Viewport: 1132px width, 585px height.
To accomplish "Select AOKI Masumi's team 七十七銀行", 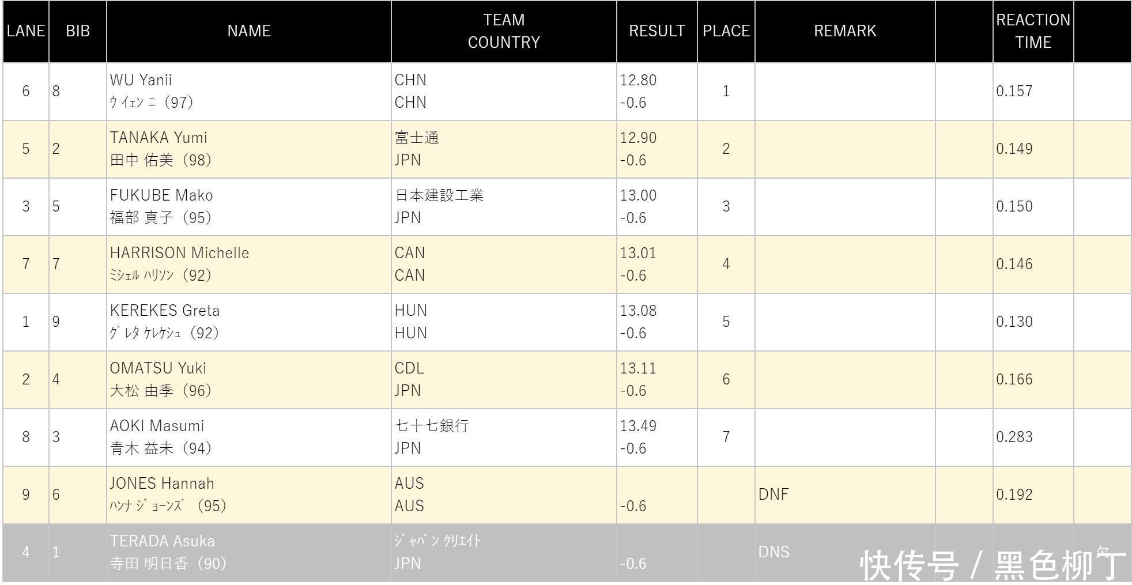I will tap(432, 426).
